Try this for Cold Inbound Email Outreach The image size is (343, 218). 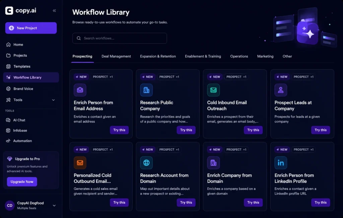[x=253, y=130]
